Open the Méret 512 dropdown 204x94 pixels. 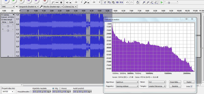(157, 82)
